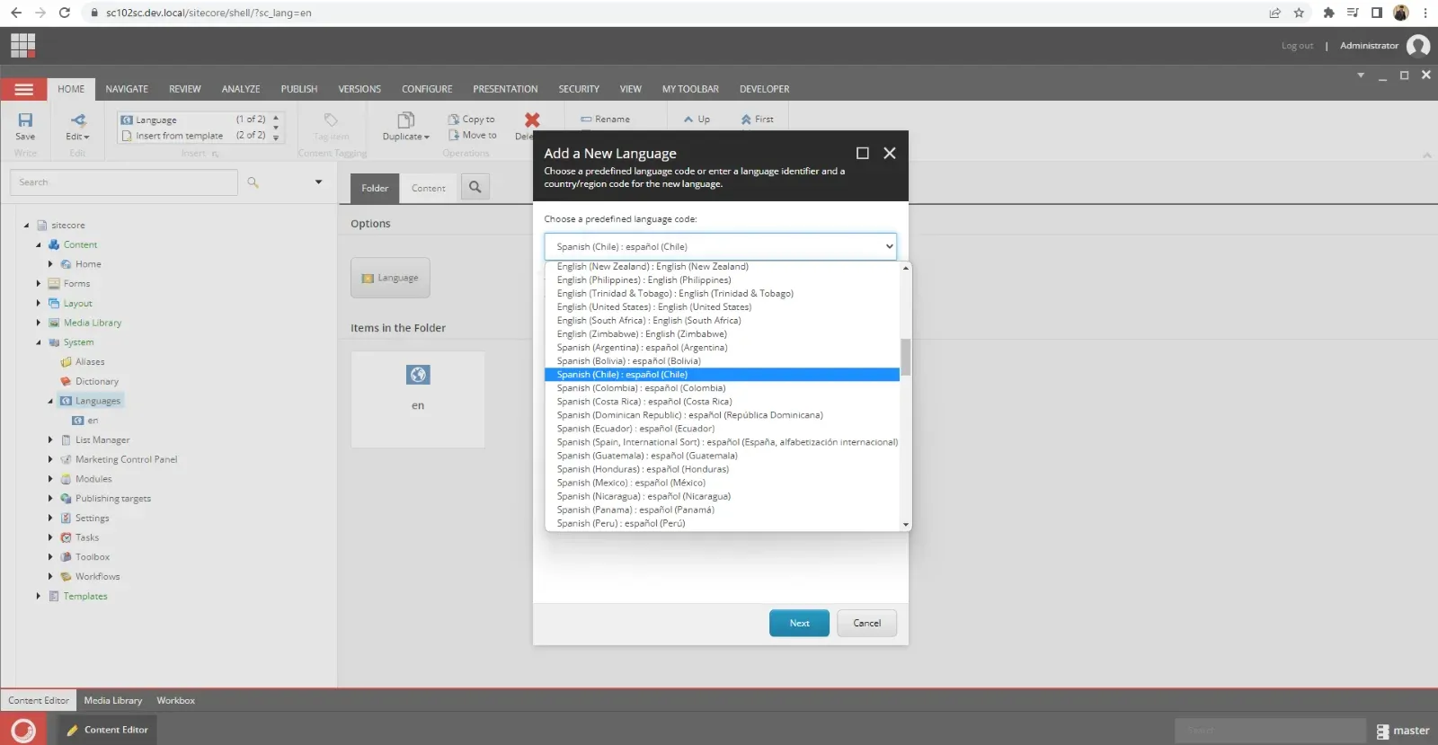Open the SECURITY ribbon tab
This screenshot has height=745, width=1438.
[x=579, y=89]
